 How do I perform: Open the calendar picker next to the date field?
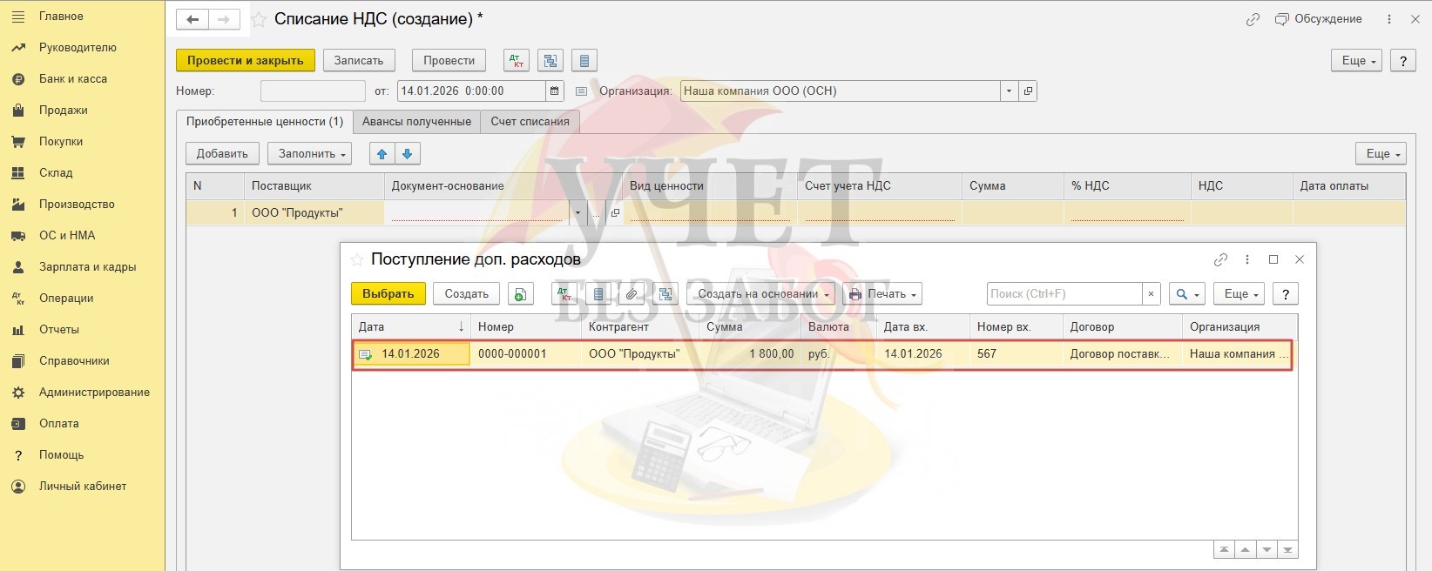555,91
